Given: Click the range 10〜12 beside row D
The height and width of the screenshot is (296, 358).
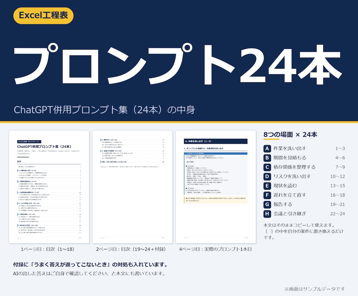Looking at the screenshot, I should tap(338, 176).
